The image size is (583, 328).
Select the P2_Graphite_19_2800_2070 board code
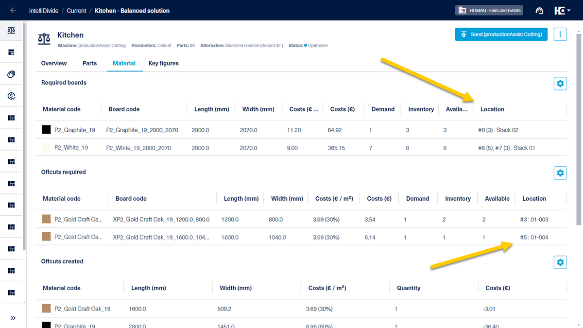141,130
